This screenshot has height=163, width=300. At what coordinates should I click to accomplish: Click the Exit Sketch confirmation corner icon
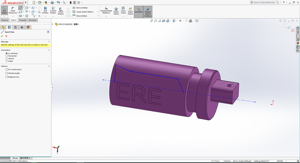(x=287, y=26)
